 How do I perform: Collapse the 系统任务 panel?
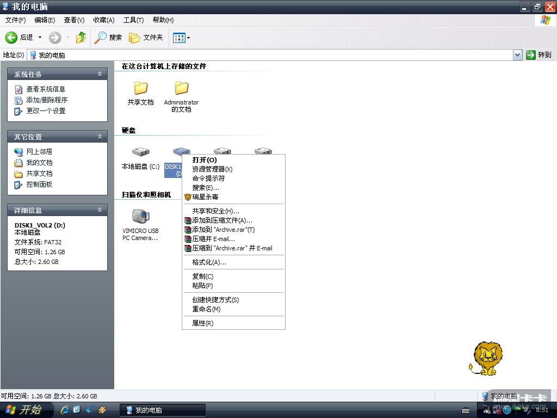(x=100, y=74)
